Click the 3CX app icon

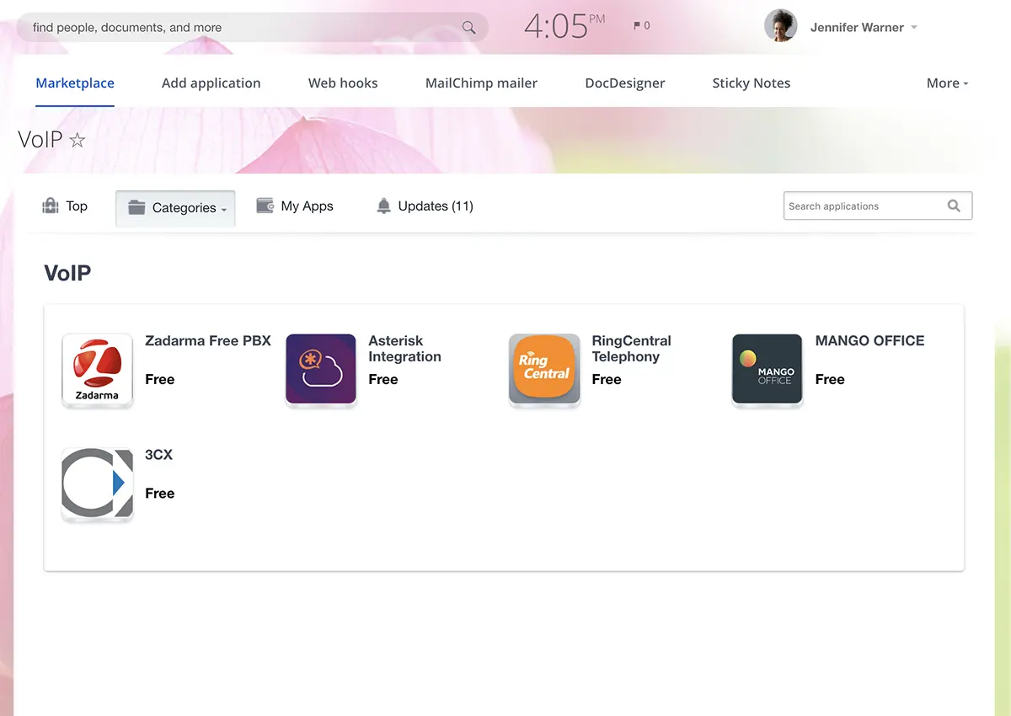coord(97,484)
